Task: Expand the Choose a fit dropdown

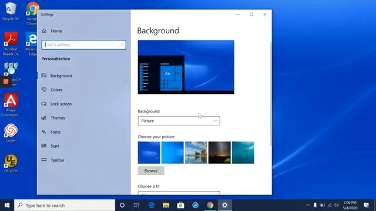Action: point(179,193)
